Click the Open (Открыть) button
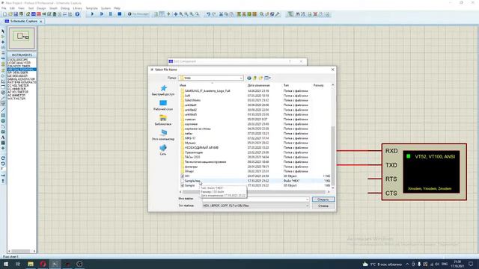The image size is (479, 269). pos(323,200)
